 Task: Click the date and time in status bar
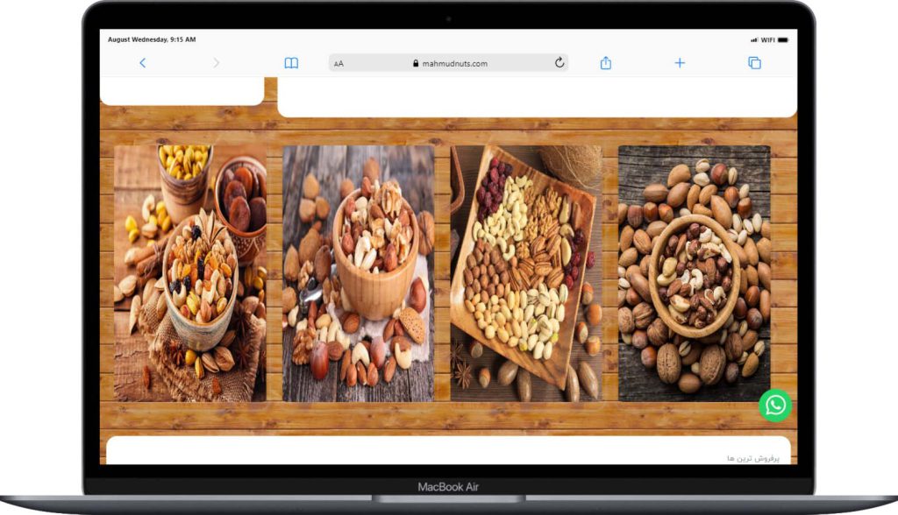point(152,40)
